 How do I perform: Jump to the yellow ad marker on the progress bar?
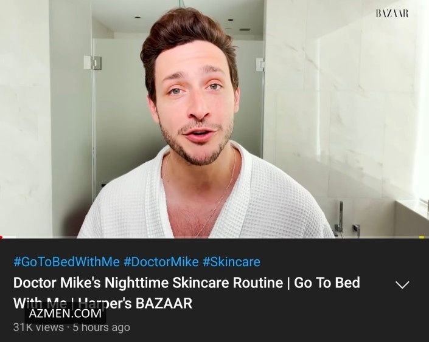tap(421, 237)
